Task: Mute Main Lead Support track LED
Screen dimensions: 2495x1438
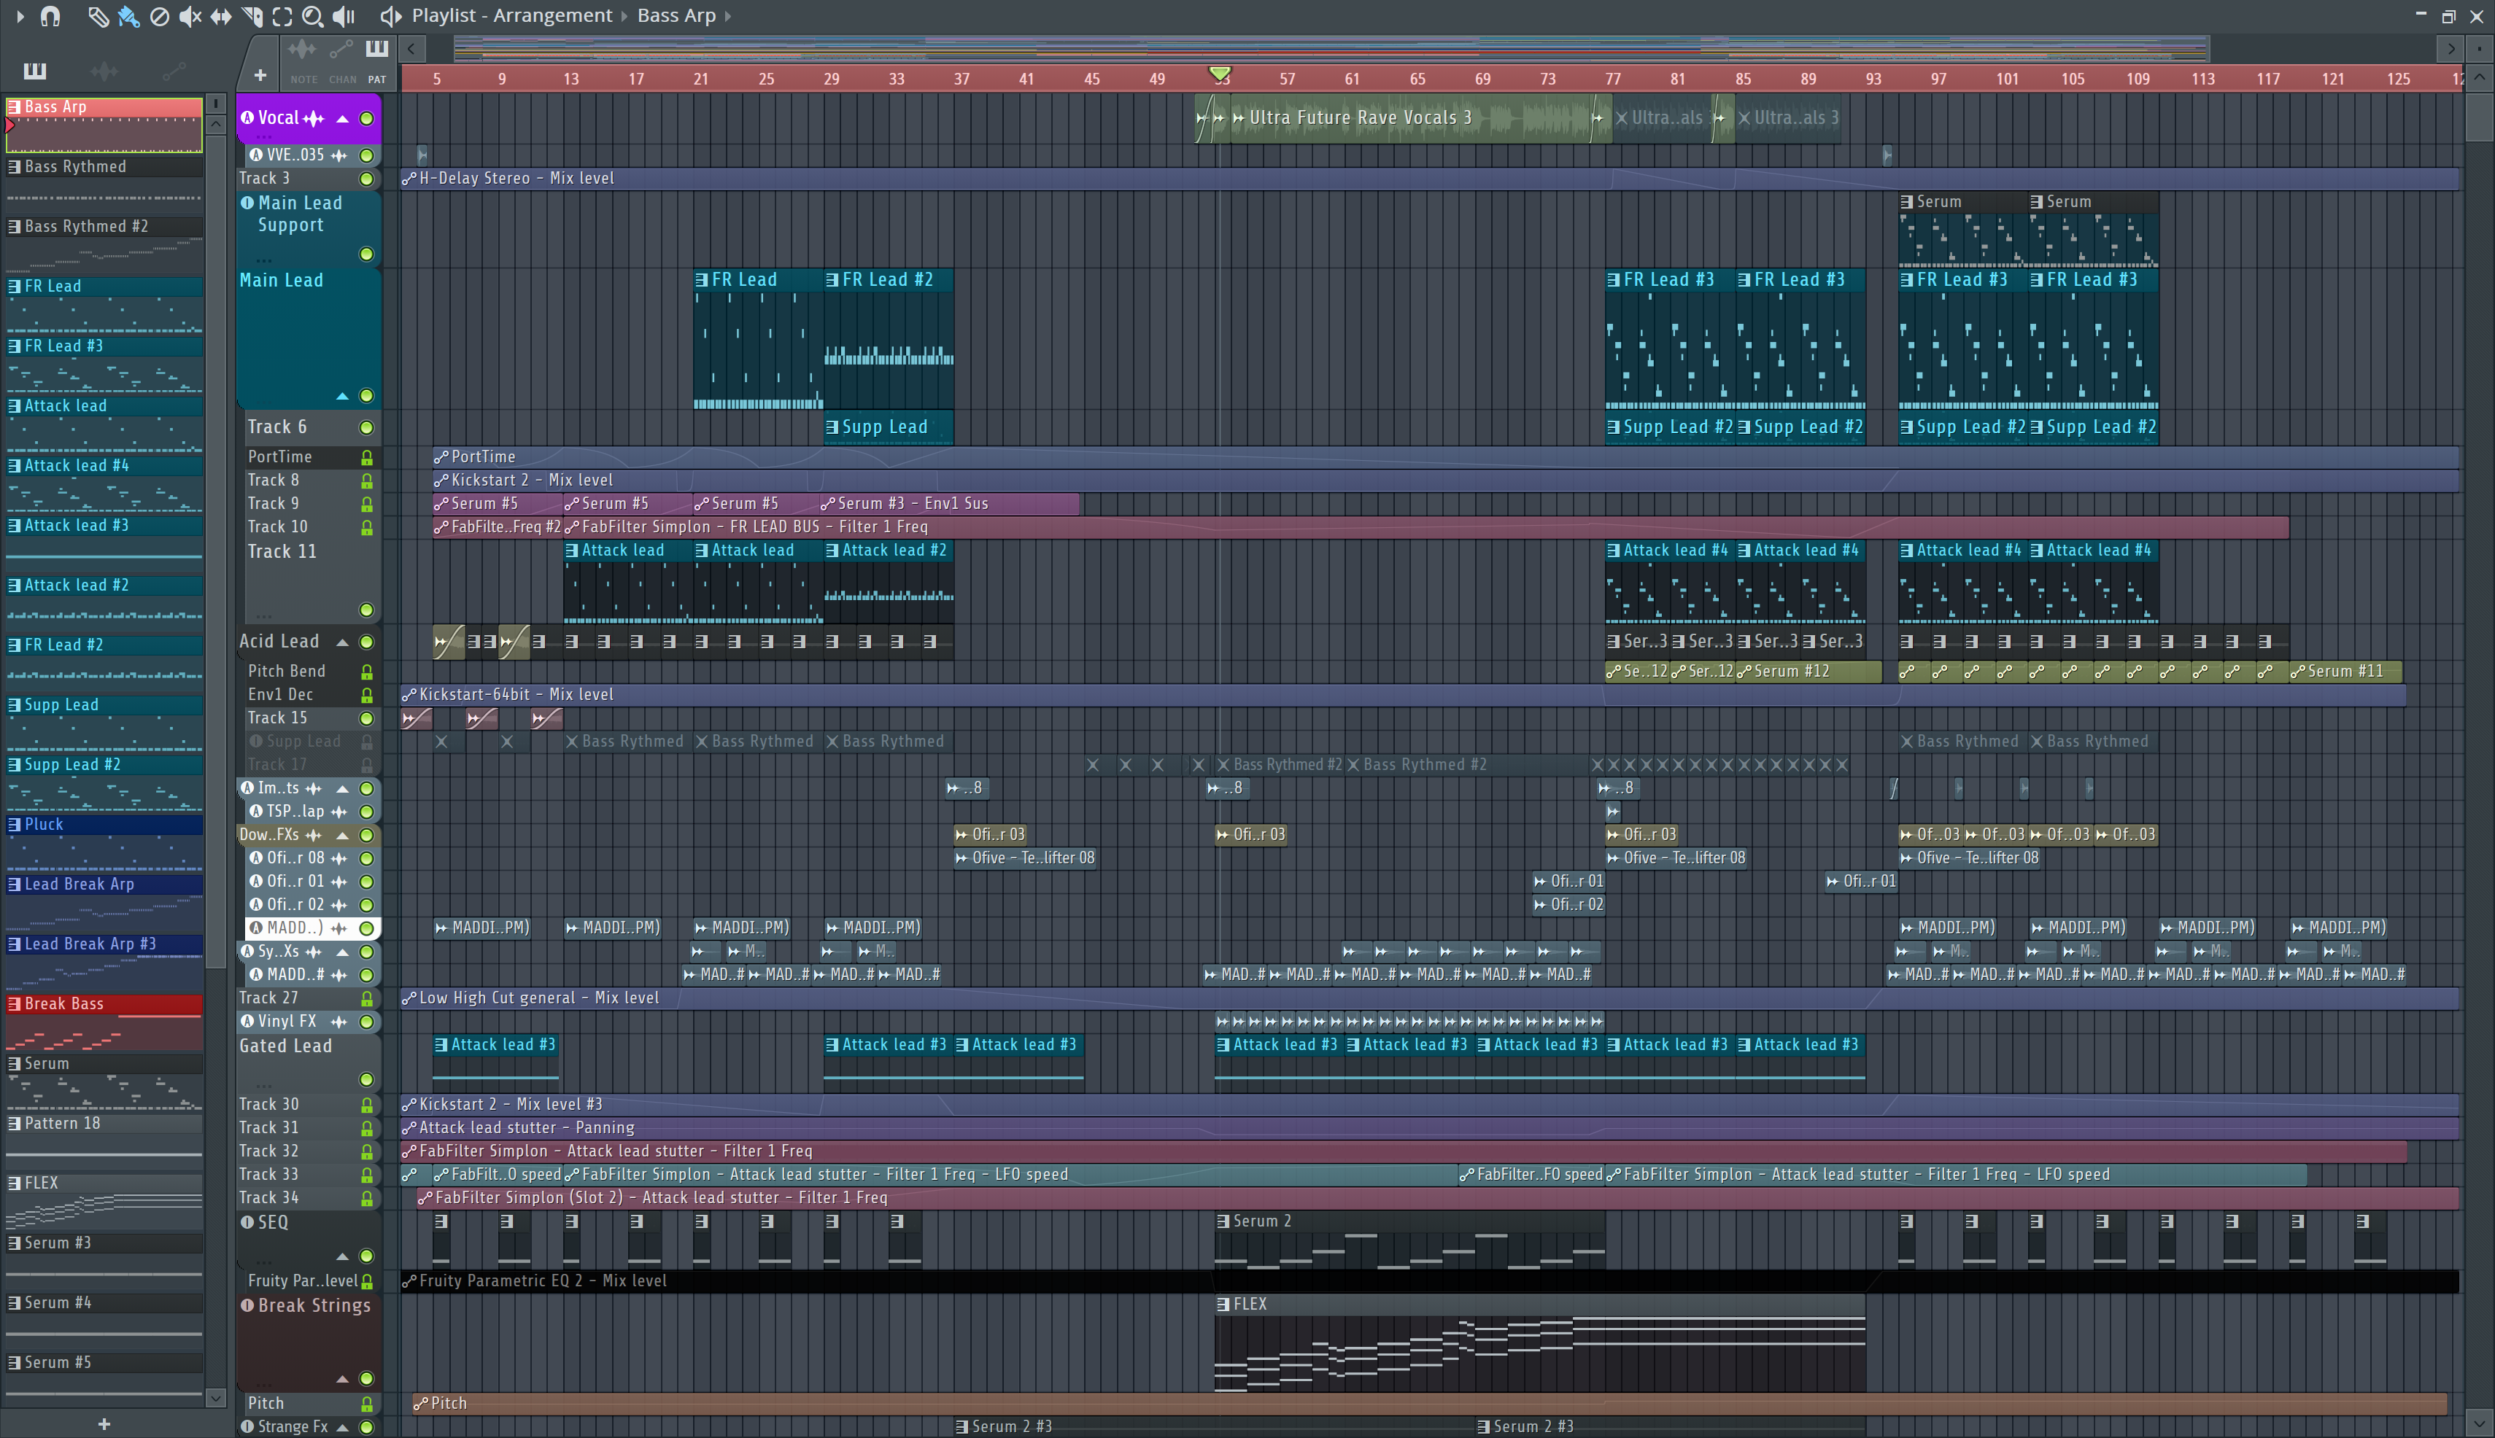Action: (367, 254)
